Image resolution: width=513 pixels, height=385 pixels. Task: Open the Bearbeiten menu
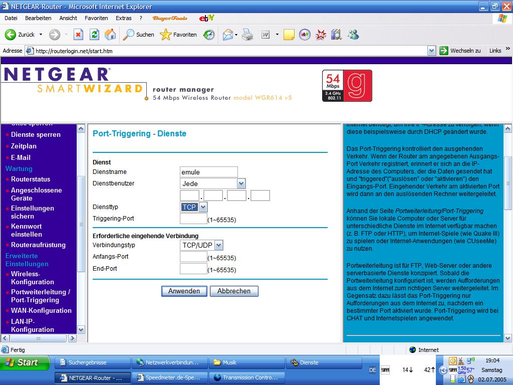[38, 18]
